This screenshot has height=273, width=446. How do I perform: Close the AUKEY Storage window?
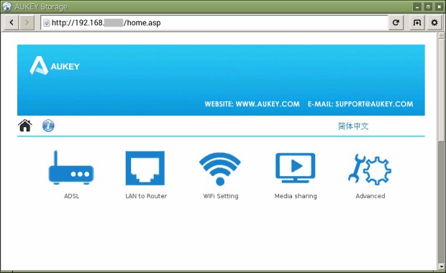[x=440, y=6]
